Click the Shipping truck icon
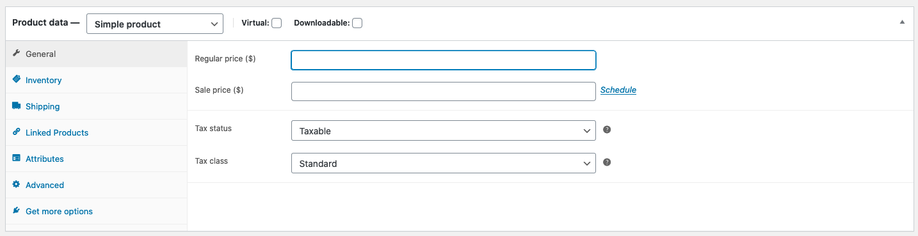 tap(17, 106)
